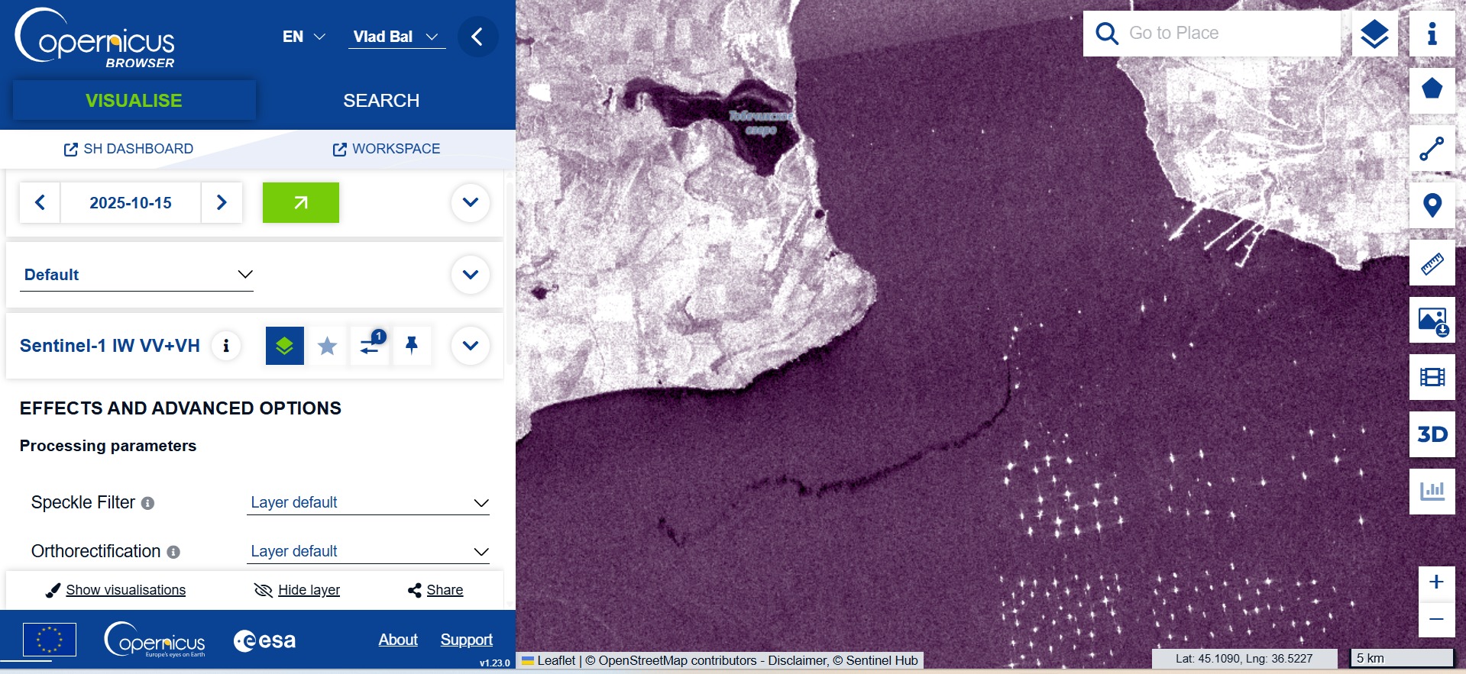Open the measure ruler tool
This screenshot has width=1466, height=674.
tap(1432, 263)
